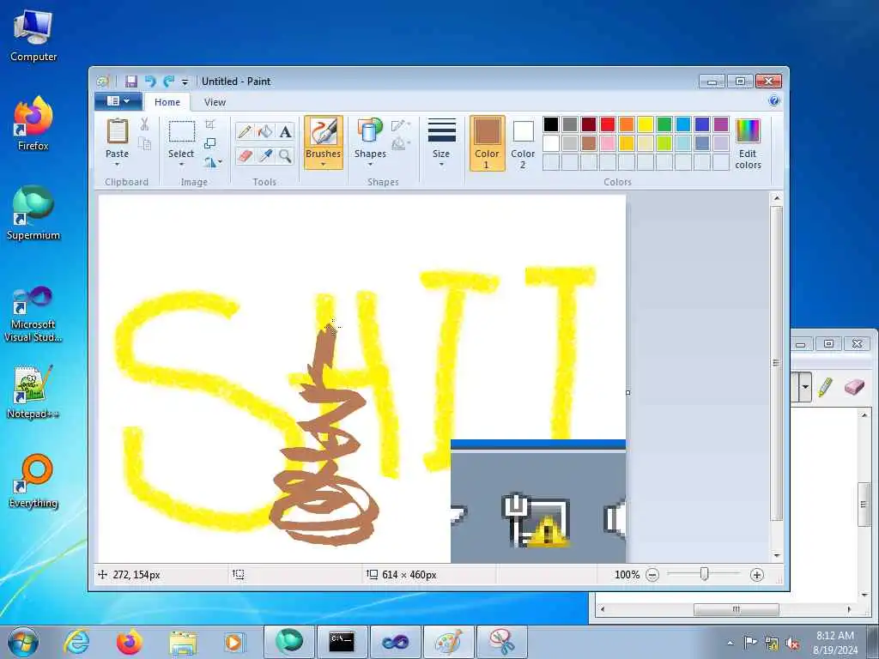The width and height of the screenshot is (879, 659).
Task: Switch to the View tab
Action: click(x=215, y=102)
